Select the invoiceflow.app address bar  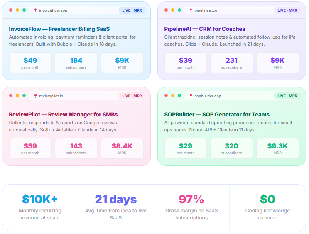[x=87, y=10]
